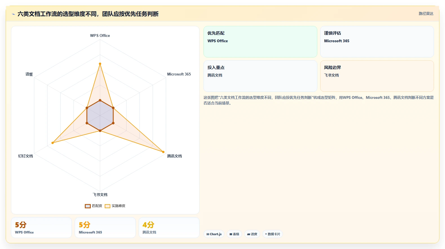Click the 腾讯文档 radar axis label
445x249 pixels.
[x=174, y=156]
